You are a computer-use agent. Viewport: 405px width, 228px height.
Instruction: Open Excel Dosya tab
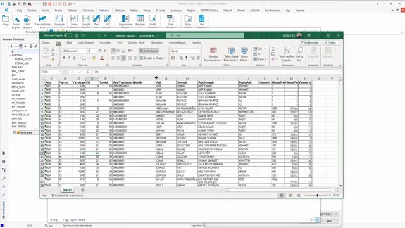[46, 42]
